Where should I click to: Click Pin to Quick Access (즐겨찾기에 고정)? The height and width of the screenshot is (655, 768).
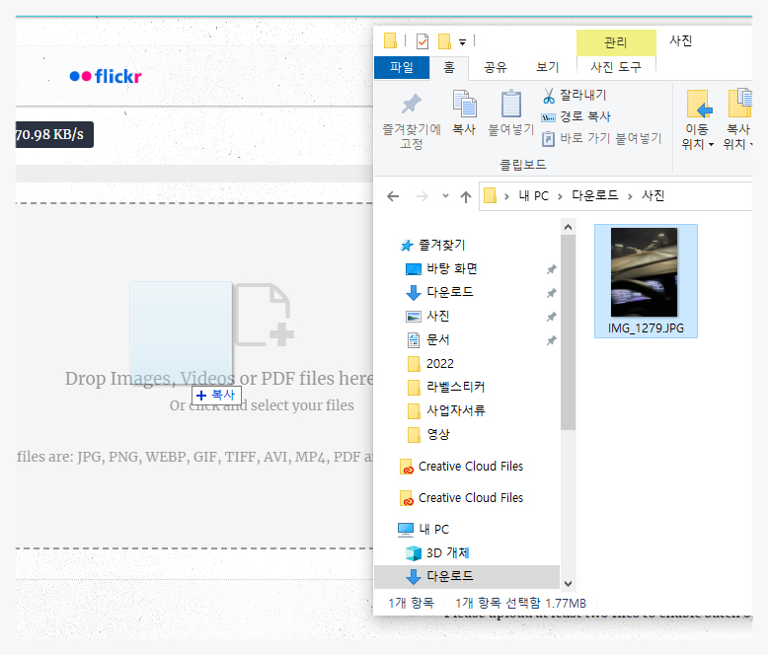(x=411, y=118)
